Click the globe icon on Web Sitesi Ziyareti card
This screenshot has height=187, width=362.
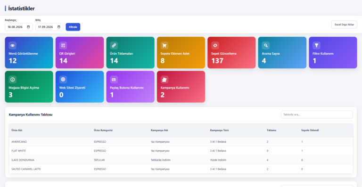point(63,80)
